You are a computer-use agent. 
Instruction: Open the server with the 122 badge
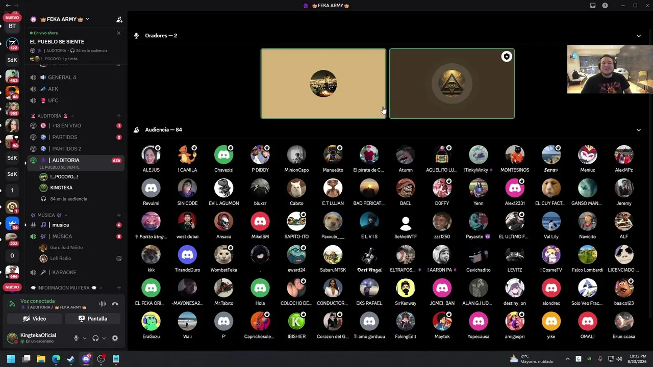pyautogui.click(x=12, y=43)
